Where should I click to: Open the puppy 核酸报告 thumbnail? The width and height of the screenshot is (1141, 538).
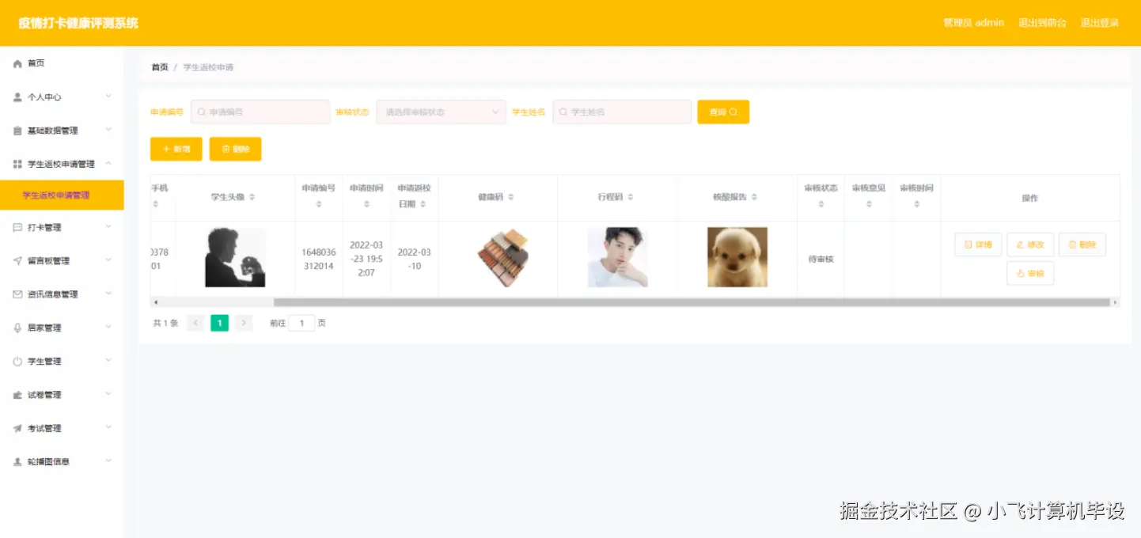click(737, 257)
